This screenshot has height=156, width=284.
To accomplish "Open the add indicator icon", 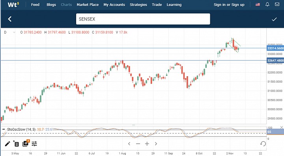I will (x=26, y=143).
